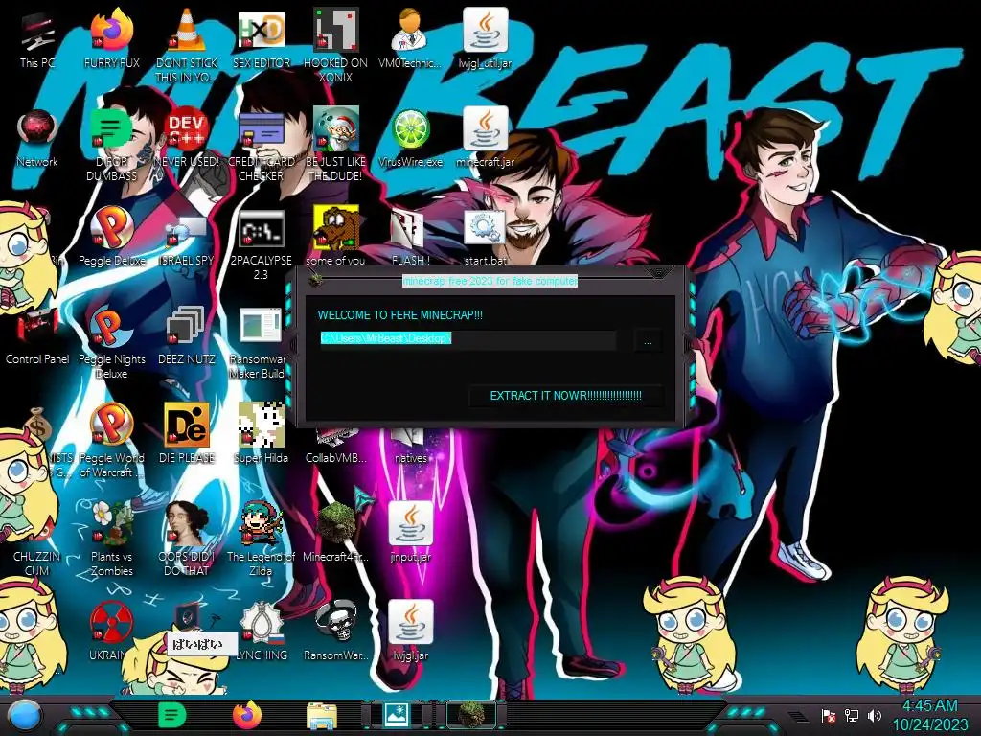Open the network tray icon
The height and width of the screenshot is (736, 981).
(x=852, y=715)
